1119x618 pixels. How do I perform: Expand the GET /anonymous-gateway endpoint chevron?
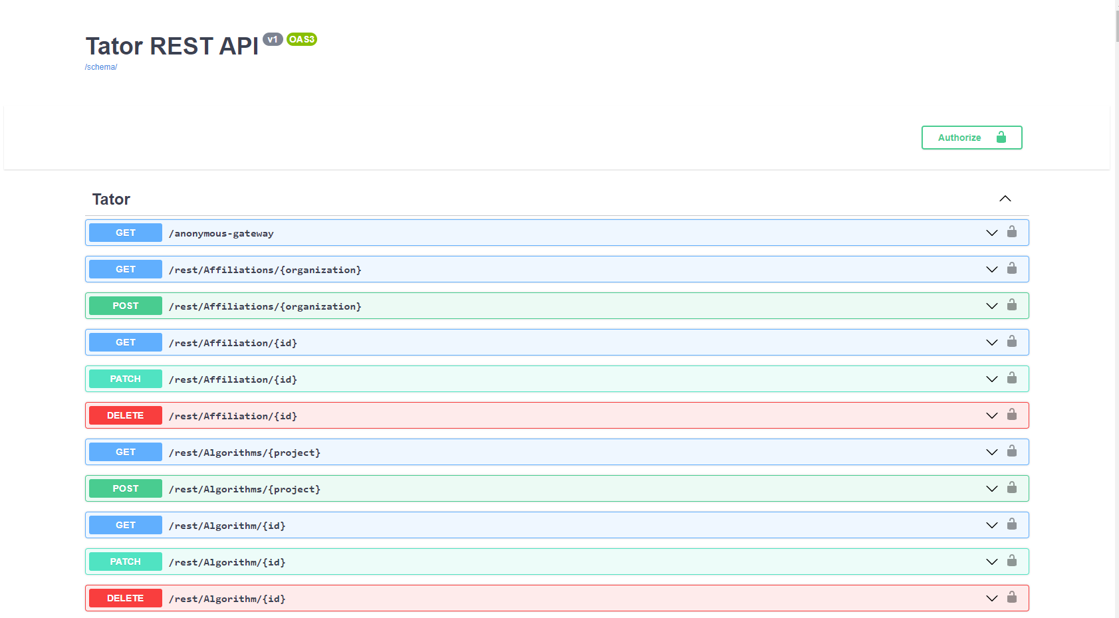tap(992, 232)
